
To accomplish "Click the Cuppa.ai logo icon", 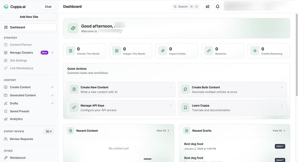I will coord(6,7).
